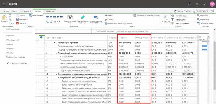Screen dimensions: 216x104
Task: Open the help question mark
Action: (x=204, y=4)
